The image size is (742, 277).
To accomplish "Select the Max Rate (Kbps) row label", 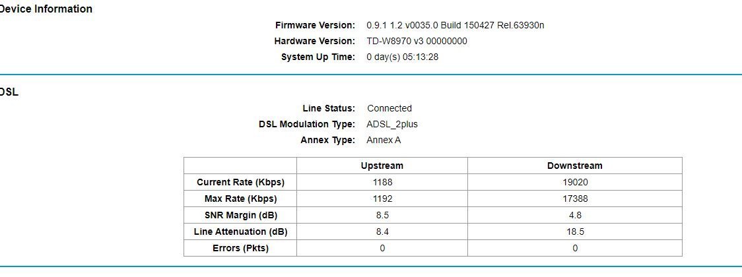I will click(240, 199).
